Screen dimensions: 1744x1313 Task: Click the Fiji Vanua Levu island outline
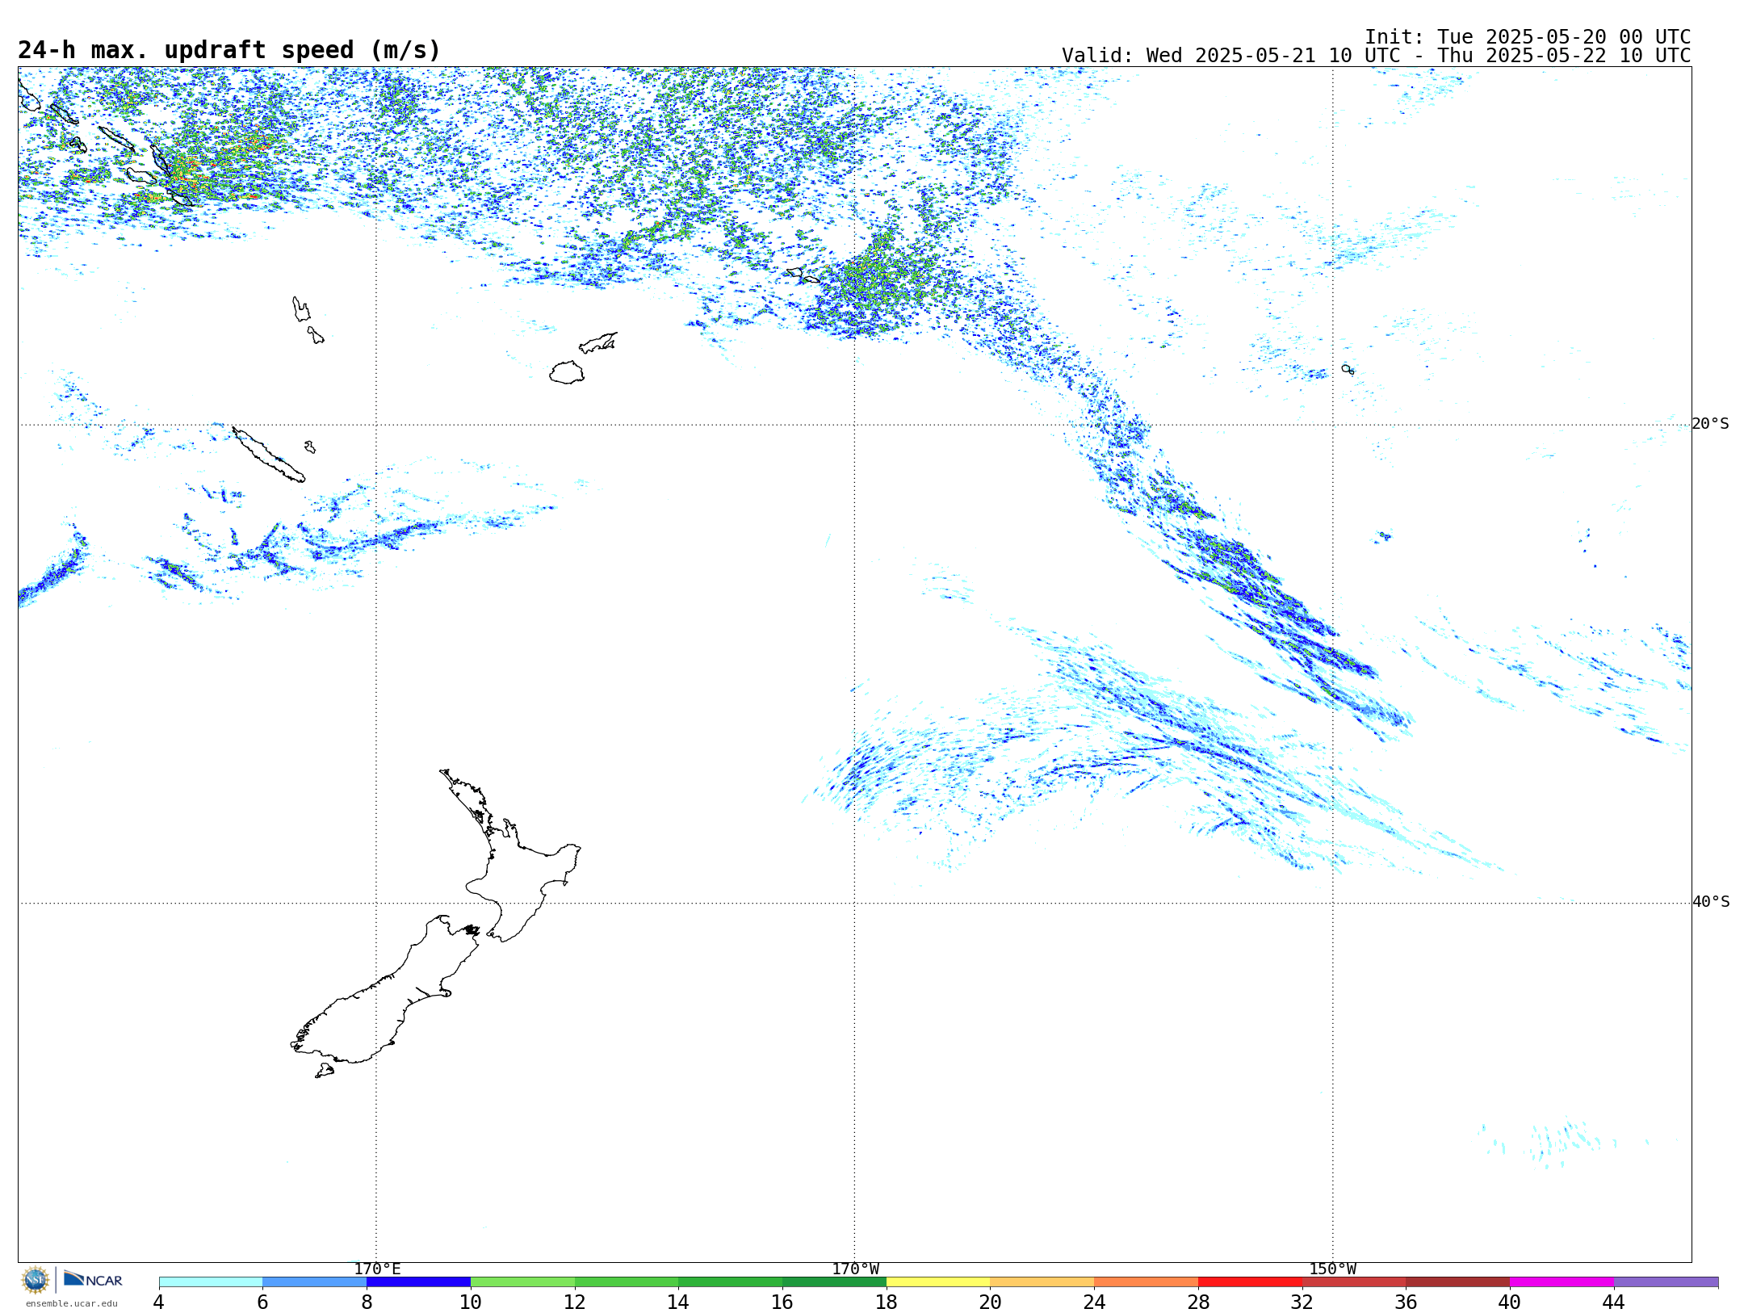coord(598,342)
